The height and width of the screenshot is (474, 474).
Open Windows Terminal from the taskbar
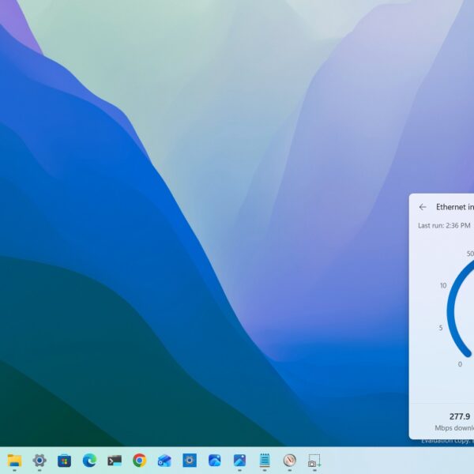click(x=115, y=461)
